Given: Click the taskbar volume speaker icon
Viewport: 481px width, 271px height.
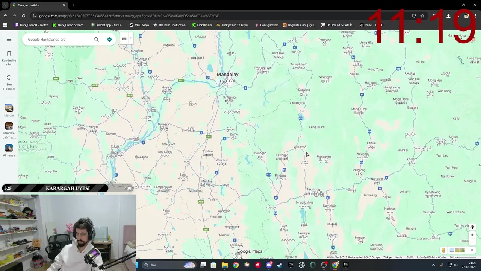Looking at the screenshot, I should [455, 265].
